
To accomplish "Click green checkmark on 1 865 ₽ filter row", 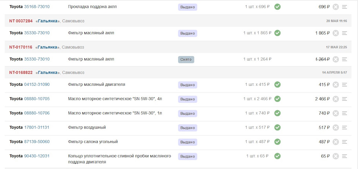I will (277, 33).
